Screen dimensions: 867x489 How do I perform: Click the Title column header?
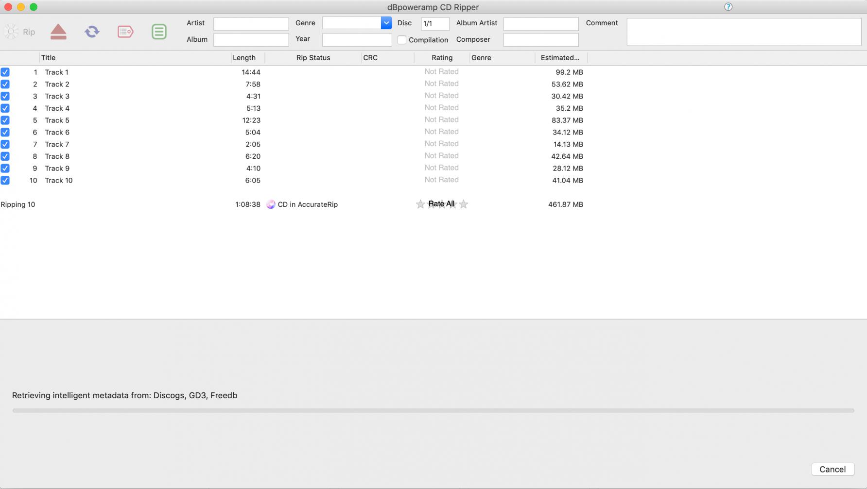coord(48,58)
